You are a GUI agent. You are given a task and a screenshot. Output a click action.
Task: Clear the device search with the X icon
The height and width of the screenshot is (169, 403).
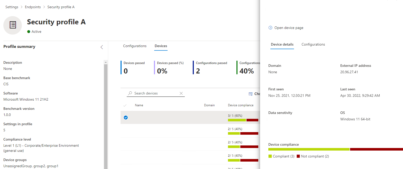tap(181, 93)
